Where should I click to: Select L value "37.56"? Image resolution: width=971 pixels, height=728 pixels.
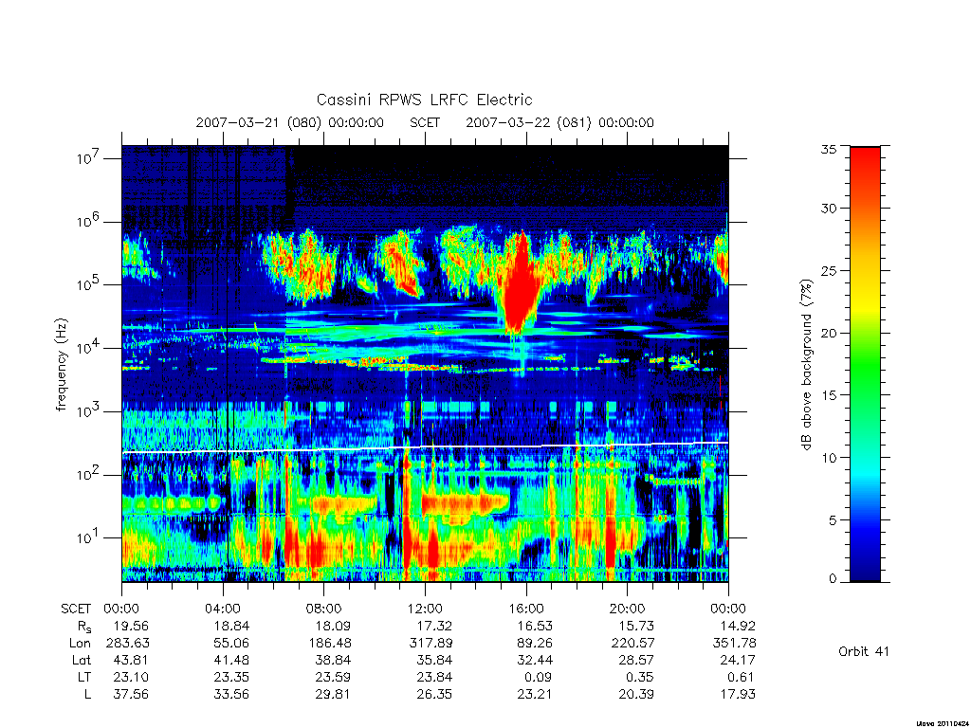(131, 695)
